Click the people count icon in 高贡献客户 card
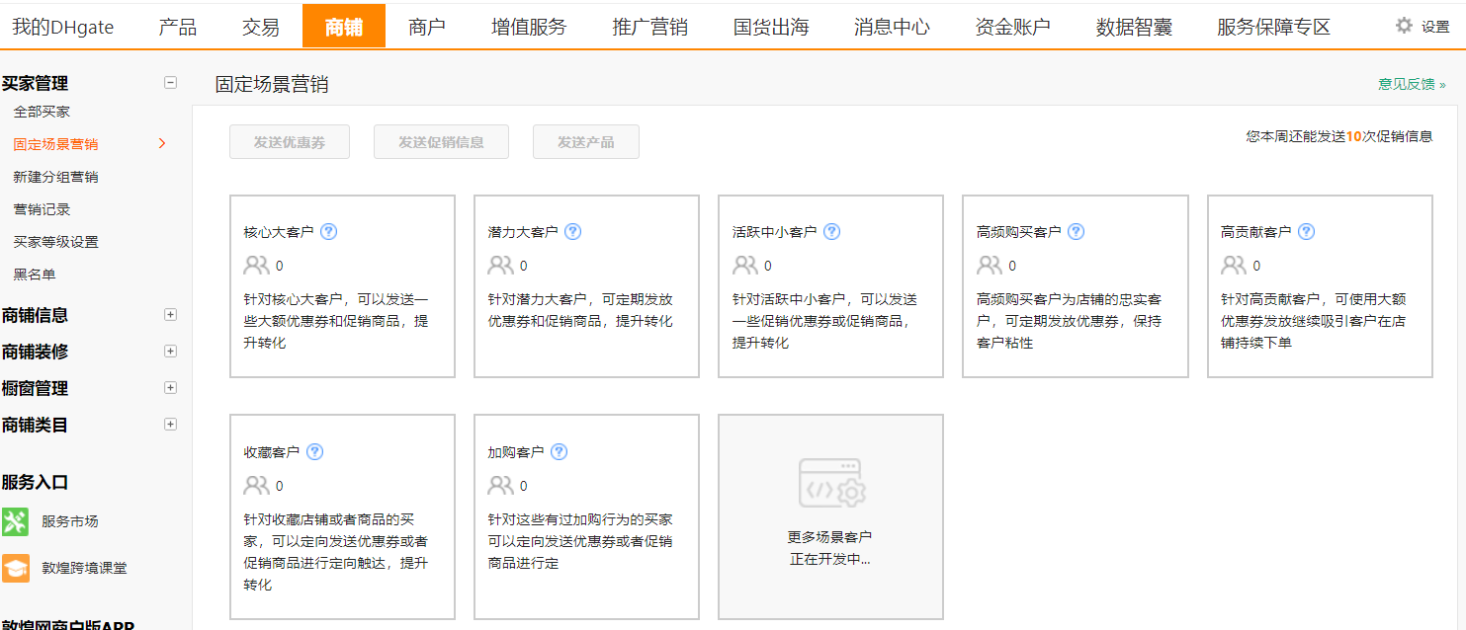Image resolution: width=1466 pixels, height=630 pixels. 1234,266
